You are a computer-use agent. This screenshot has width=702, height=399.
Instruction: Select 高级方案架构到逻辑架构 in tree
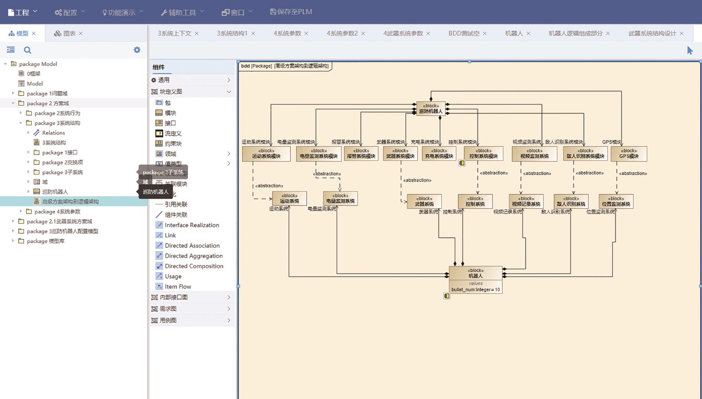click(x=70, y=202)
